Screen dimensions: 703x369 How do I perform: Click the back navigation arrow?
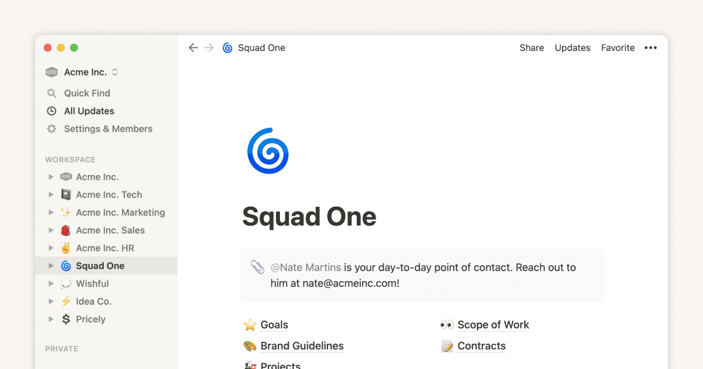click(x=193, y=47)
